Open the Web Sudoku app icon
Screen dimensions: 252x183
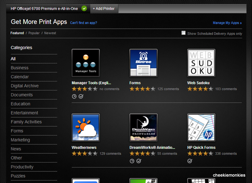coord(201,63)
